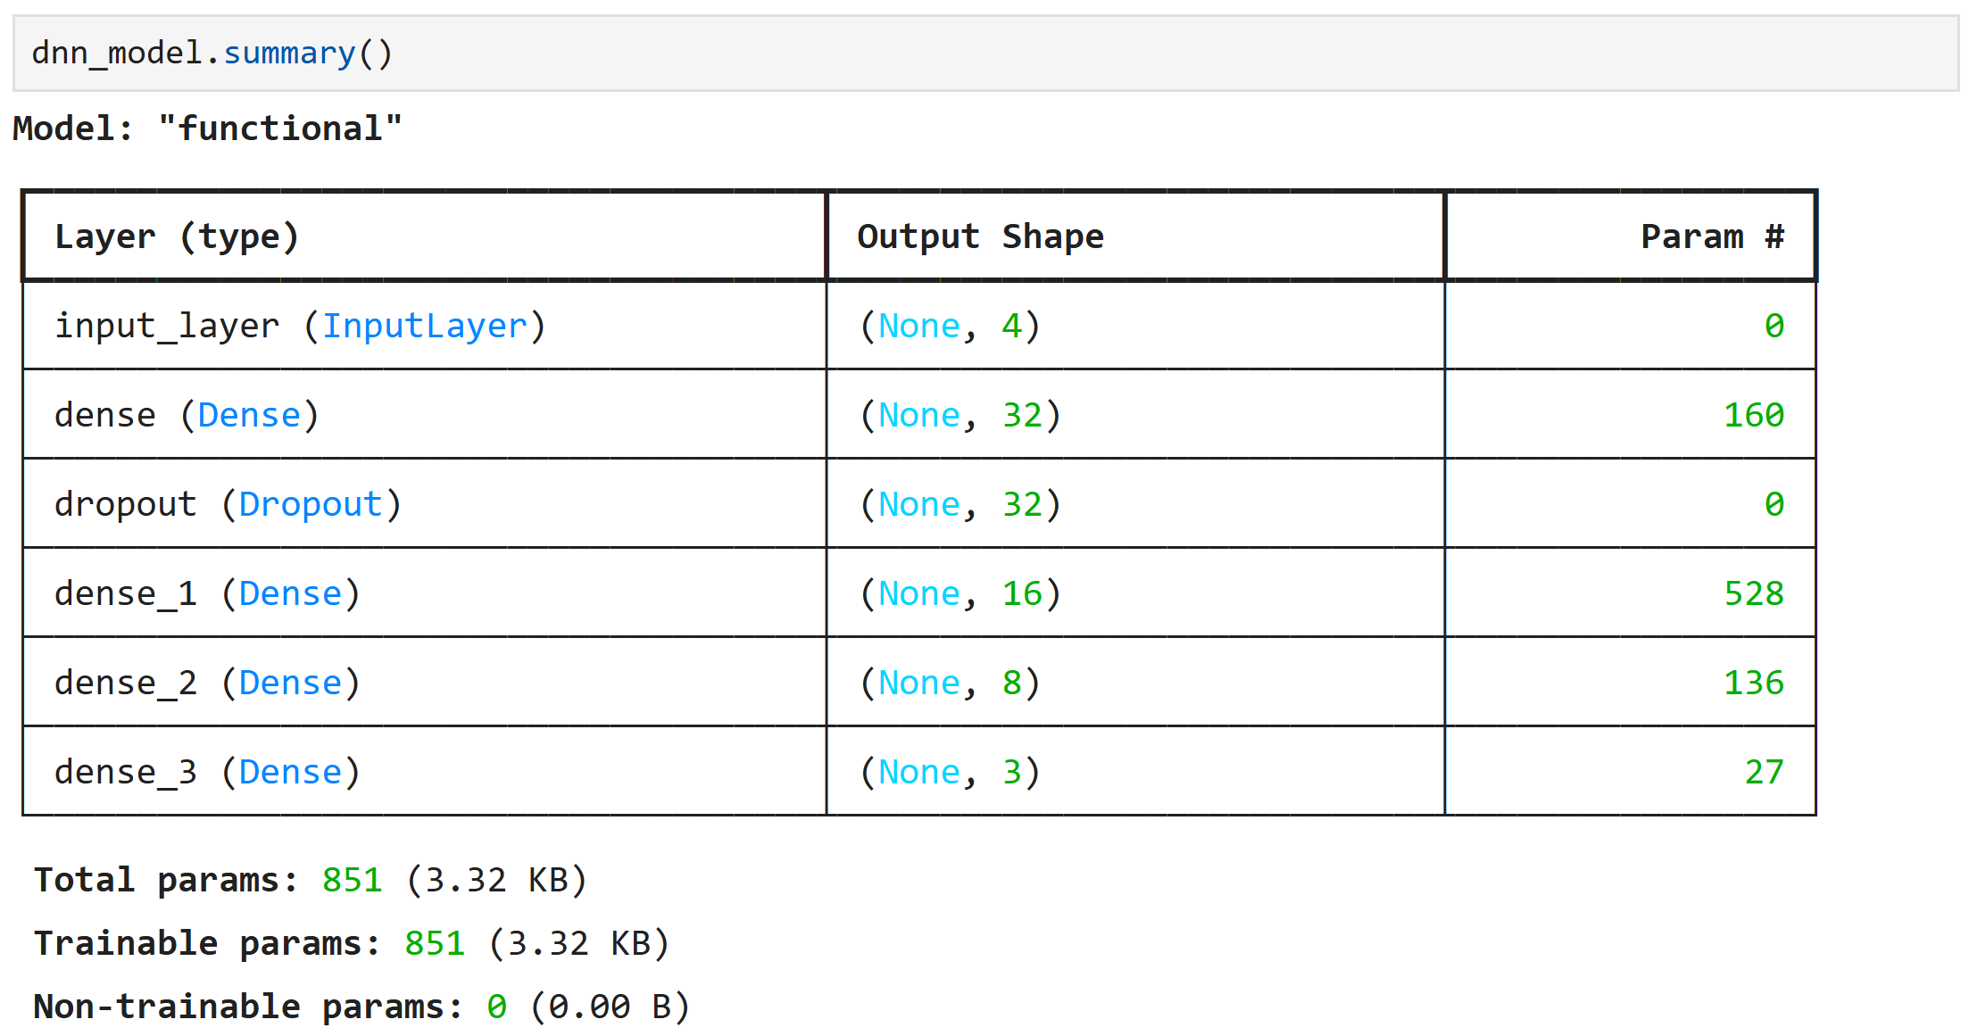The width and height of the screenshot is (1969, 1036).
Task: Select the (None, 8) output shape cell
Action: point(950,683)
